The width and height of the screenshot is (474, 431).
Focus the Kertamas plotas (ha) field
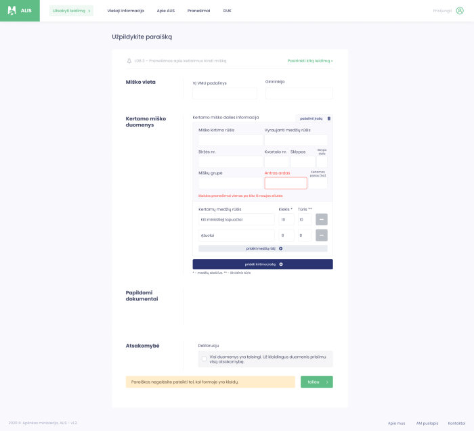(x=318, y=183)
